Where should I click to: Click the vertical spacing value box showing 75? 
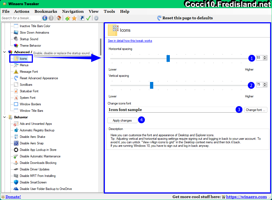(x=260, y=85)
